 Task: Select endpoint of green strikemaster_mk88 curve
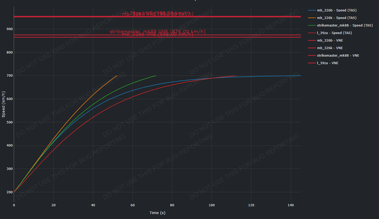pyautogui.click(x=156, y=76)
